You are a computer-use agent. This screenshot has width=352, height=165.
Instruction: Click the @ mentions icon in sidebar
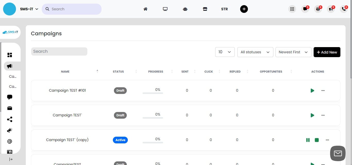(10, 141)
